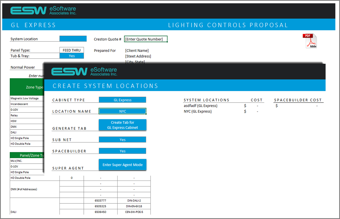Click the [Steet Address] placeholder text
This screenshot has height=219, width=340.
[x=138, y=56]
